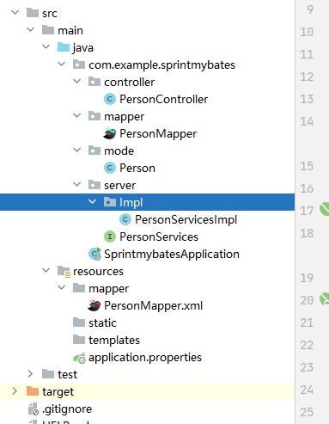Expand the test folder
329x424 pixels.
(30, 374)
